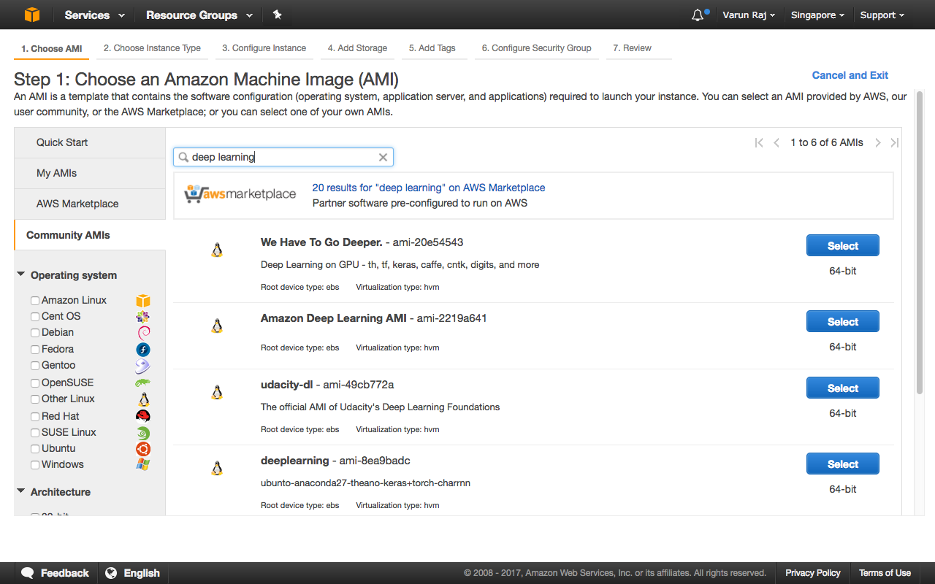
Task: Collapse the Operating system filter section
Action: coord(20,274)
